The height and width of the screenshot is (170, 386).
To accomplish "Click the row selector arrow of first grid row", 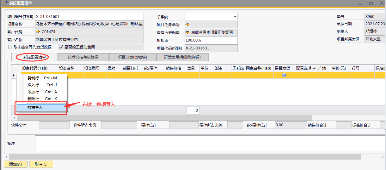I will click(x=14, y=75).
